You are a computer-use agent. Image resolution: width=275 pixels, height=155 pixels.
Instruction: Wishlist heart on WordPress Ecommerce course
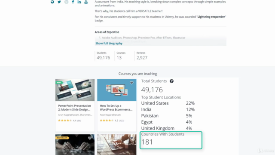pyautogui.click(x=131, y=83)
